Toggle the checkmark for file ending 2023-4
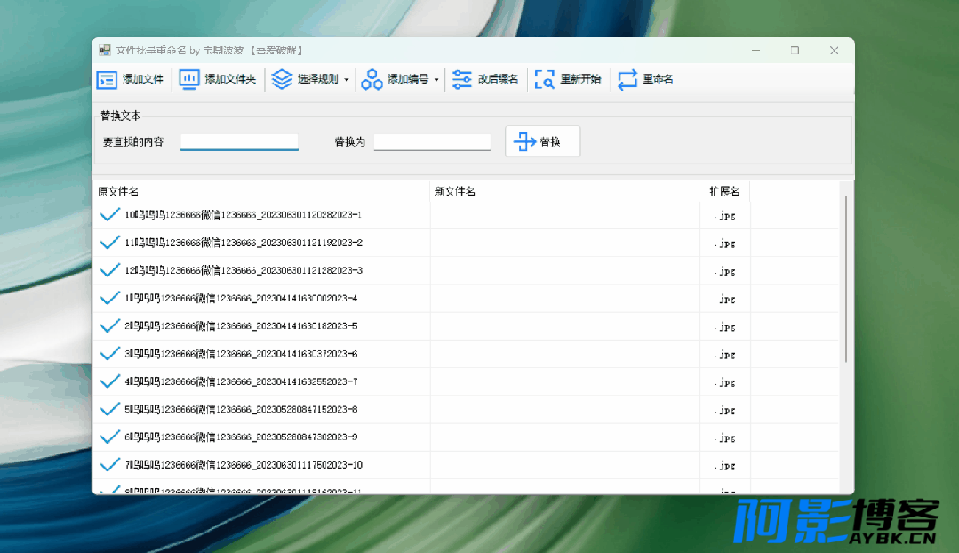Screen dimensions: 959x553 point(109,298)
